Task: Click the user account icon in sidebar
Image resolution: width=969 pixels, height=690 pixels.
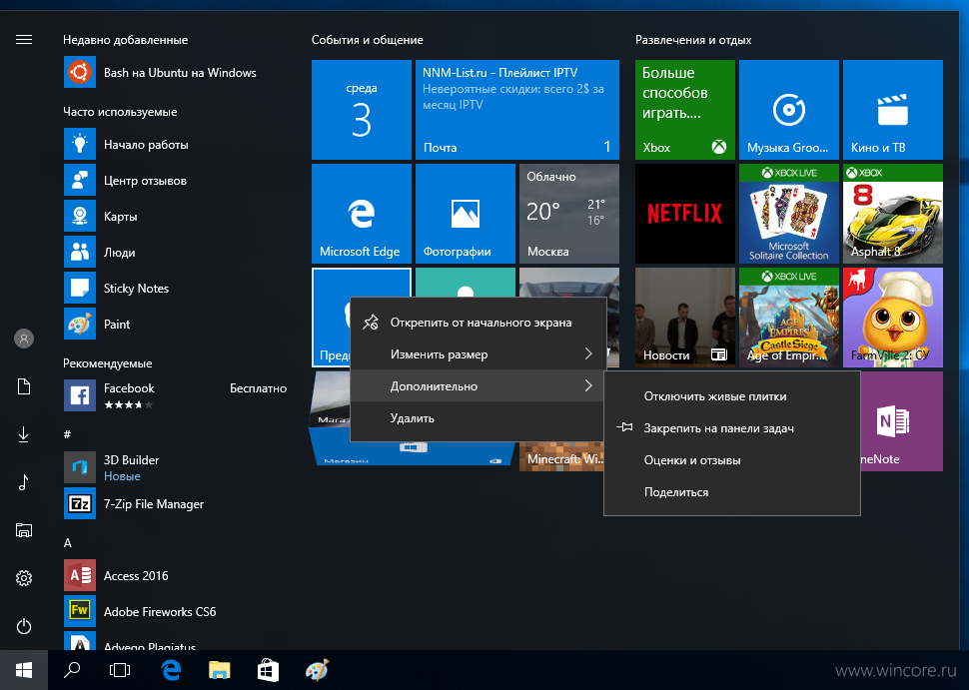Action: point(24,338)
